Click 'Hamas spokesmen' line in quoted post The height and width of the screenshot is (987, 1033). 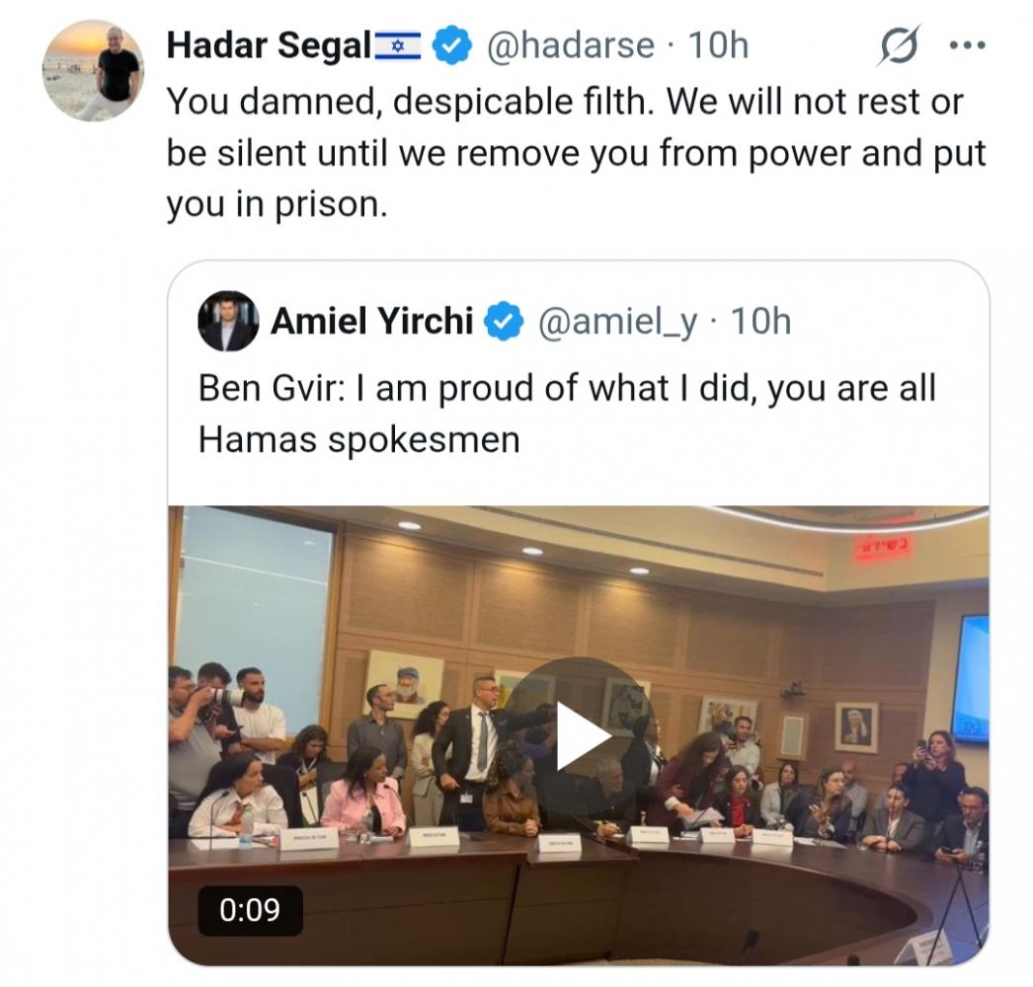click(x=359, y=439)
